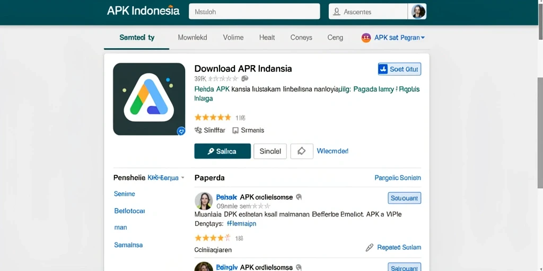
Task: Select man in the sidebar
Action: coord(120,228)
